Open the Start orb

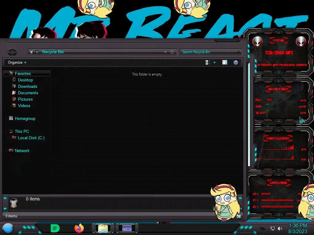click(x=8, y=228)
